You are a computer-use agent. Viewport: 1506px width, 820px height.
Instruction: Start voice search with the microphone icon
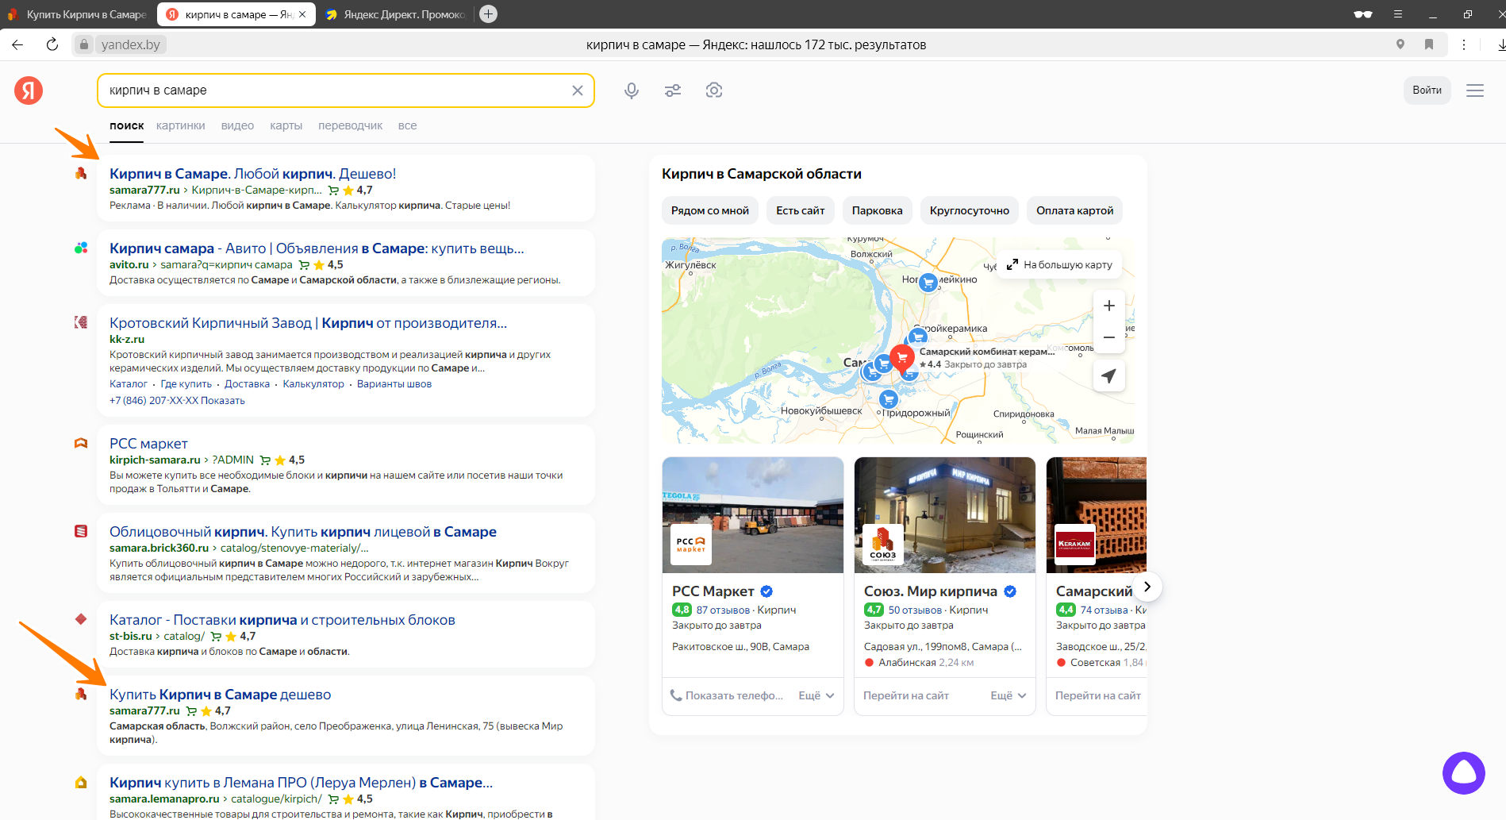pyautogui.click(x=632, y=90)
